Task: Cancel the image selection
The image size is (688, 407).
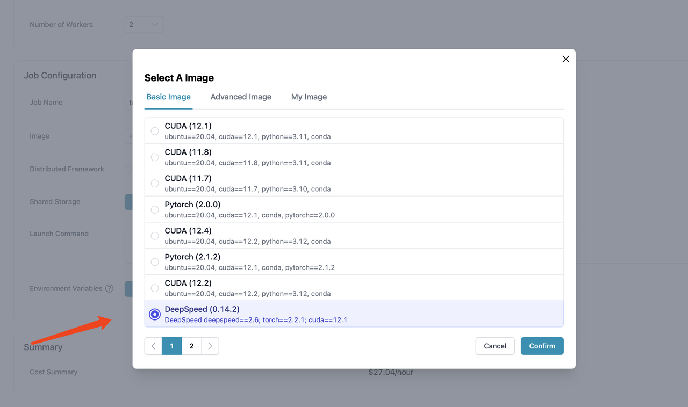Action: pyautogui.click(x=495, y=346)
